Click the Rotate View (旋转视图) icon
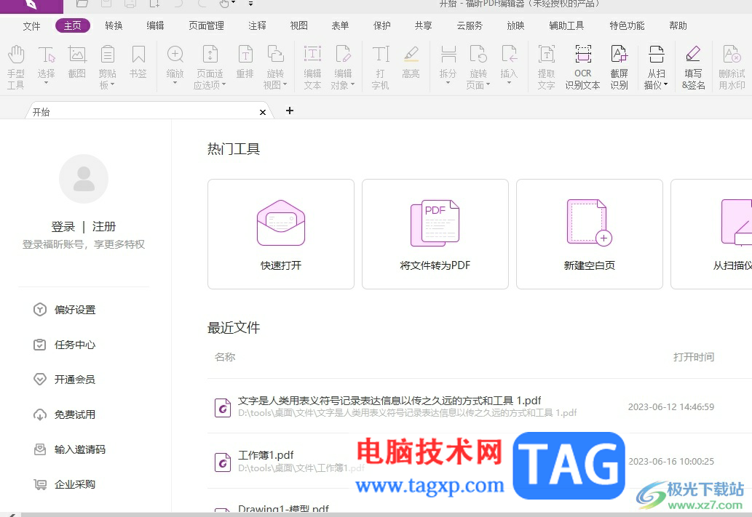The image size is (752, 517). tap(275, 54)
